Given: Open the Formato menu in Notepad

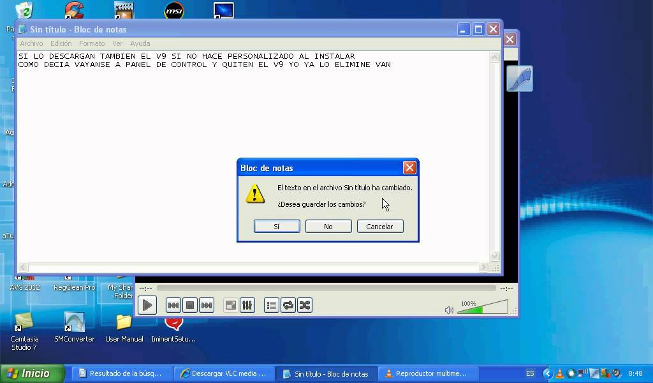Looking at the screenshot, I should tap(92, 43).
